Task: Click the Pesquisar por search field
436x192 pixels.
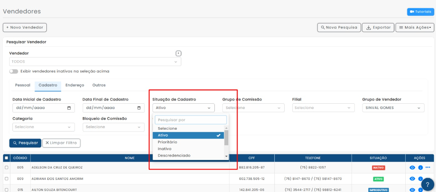Action: pos(191,120)
